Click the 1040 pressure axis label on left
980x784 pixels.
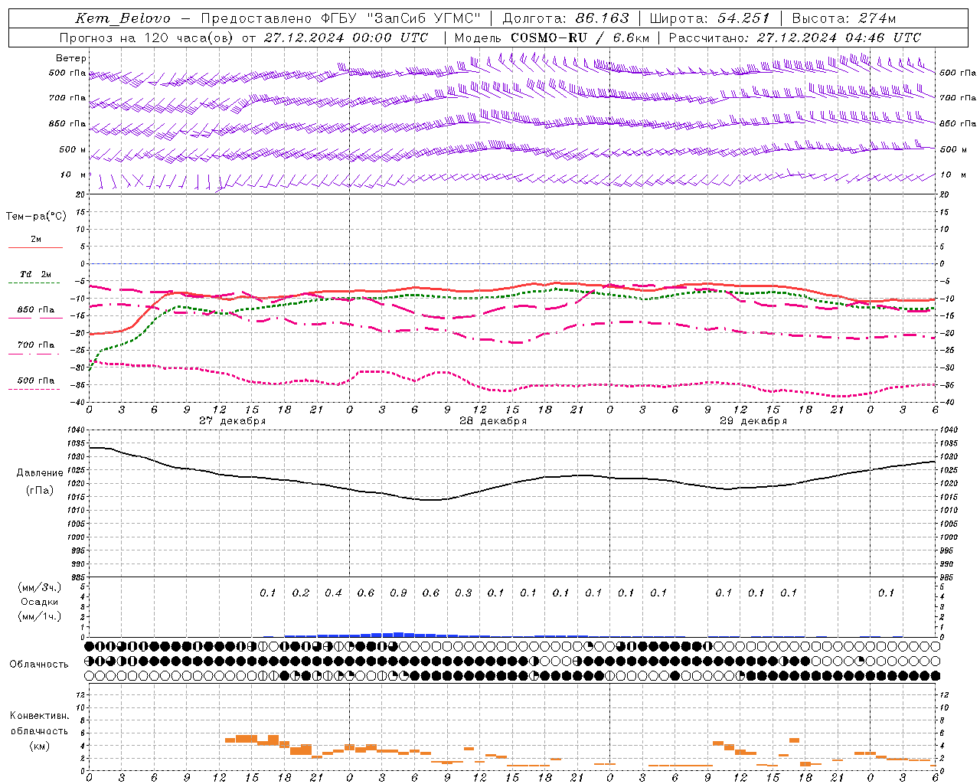[x=77, y=430]
